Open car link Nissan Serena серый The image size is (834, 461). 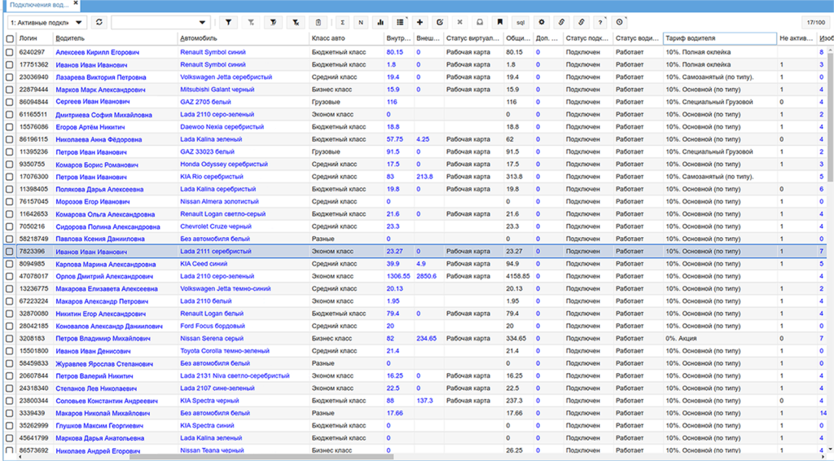tap(212, 339)
